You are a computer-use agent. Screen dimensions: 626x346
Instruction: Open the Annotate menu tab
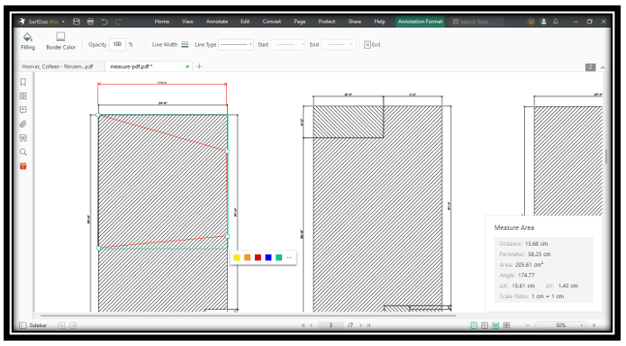point(217,22)
